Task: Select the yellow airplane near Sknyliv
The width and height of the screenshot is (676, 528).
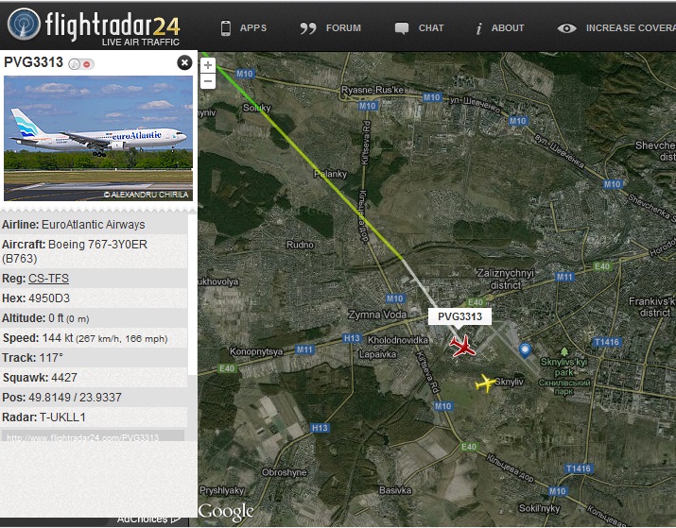Action: 485,383
